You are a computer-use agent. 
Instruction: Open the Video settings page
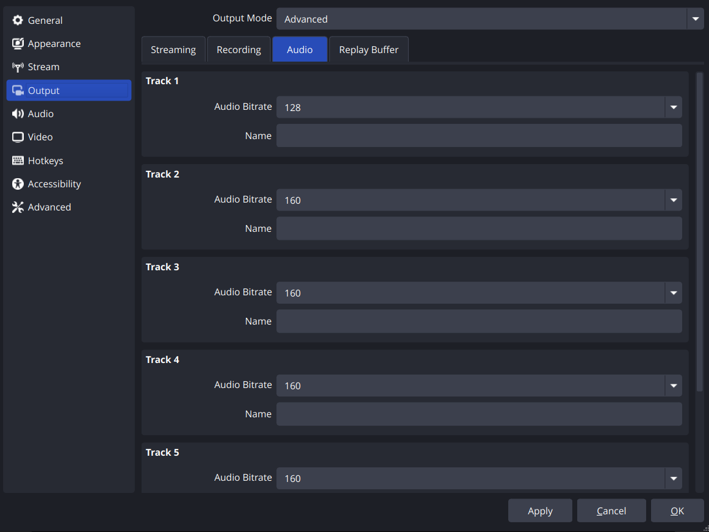[x=40, y=137]
